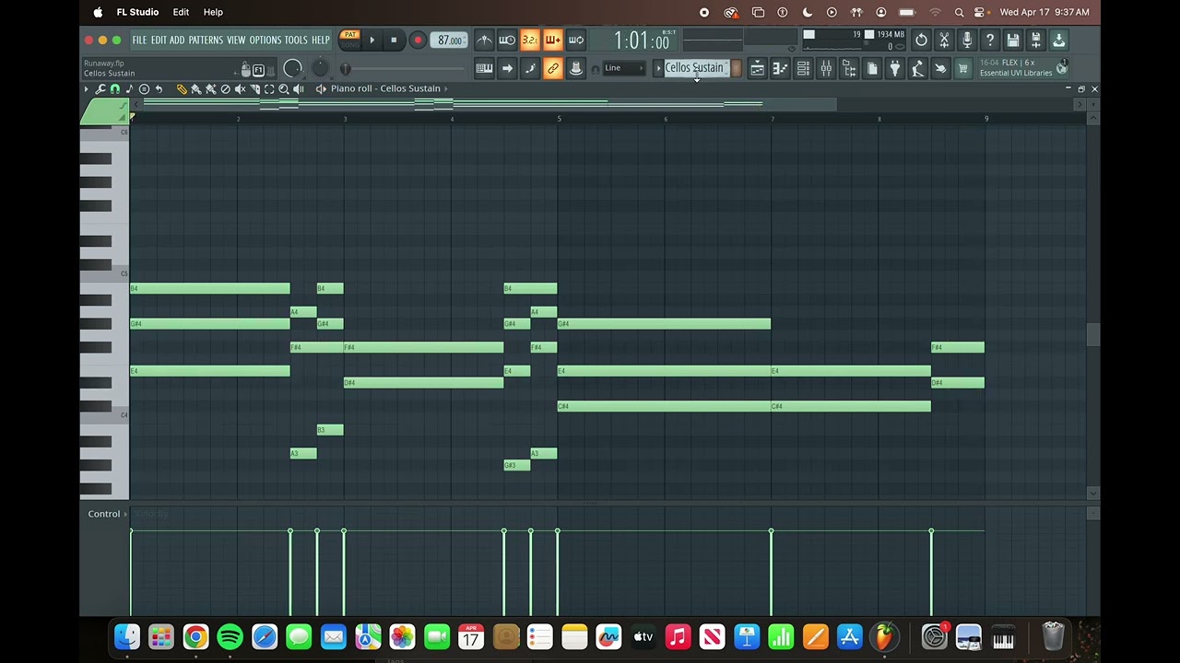Toggle loop recording icon
This screenshot has height=663, width=1180.
(576, 40)
